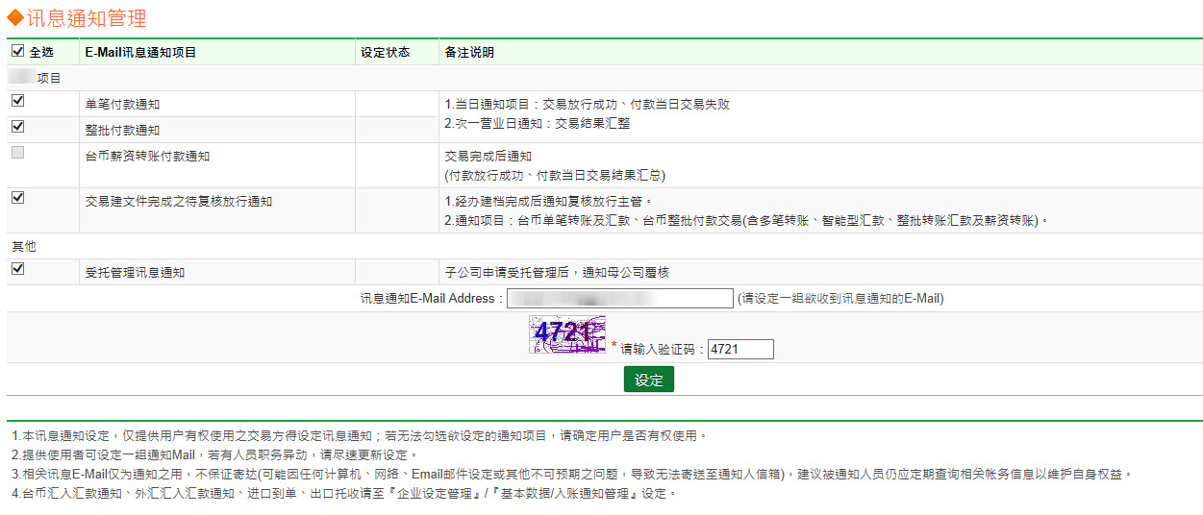Click the 4721 captcha image to refresh

[566, 333]
